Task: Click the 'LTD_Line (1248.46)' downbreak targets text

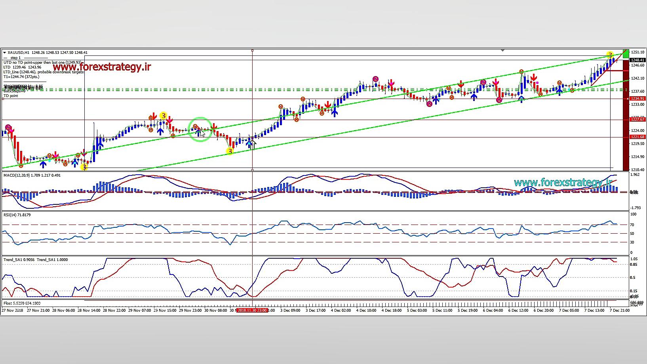Action: [x=44, y=72]
